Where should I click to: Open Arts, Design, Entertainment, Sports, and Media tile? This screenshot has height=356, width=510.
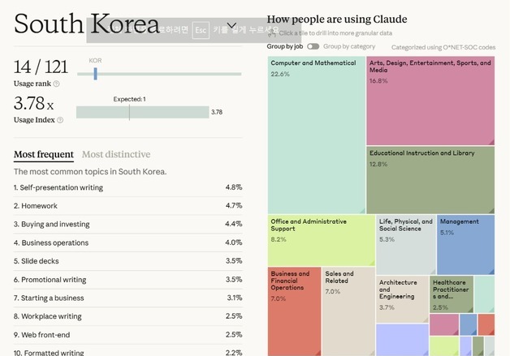430,101
